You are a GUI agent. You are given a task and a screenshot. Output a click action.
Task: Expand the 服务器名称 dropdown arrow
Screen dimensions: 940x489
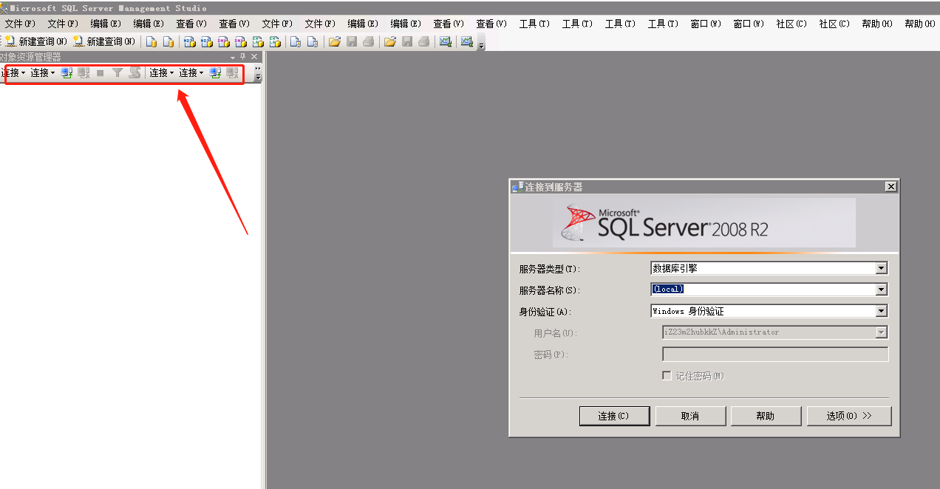(881, 290)
